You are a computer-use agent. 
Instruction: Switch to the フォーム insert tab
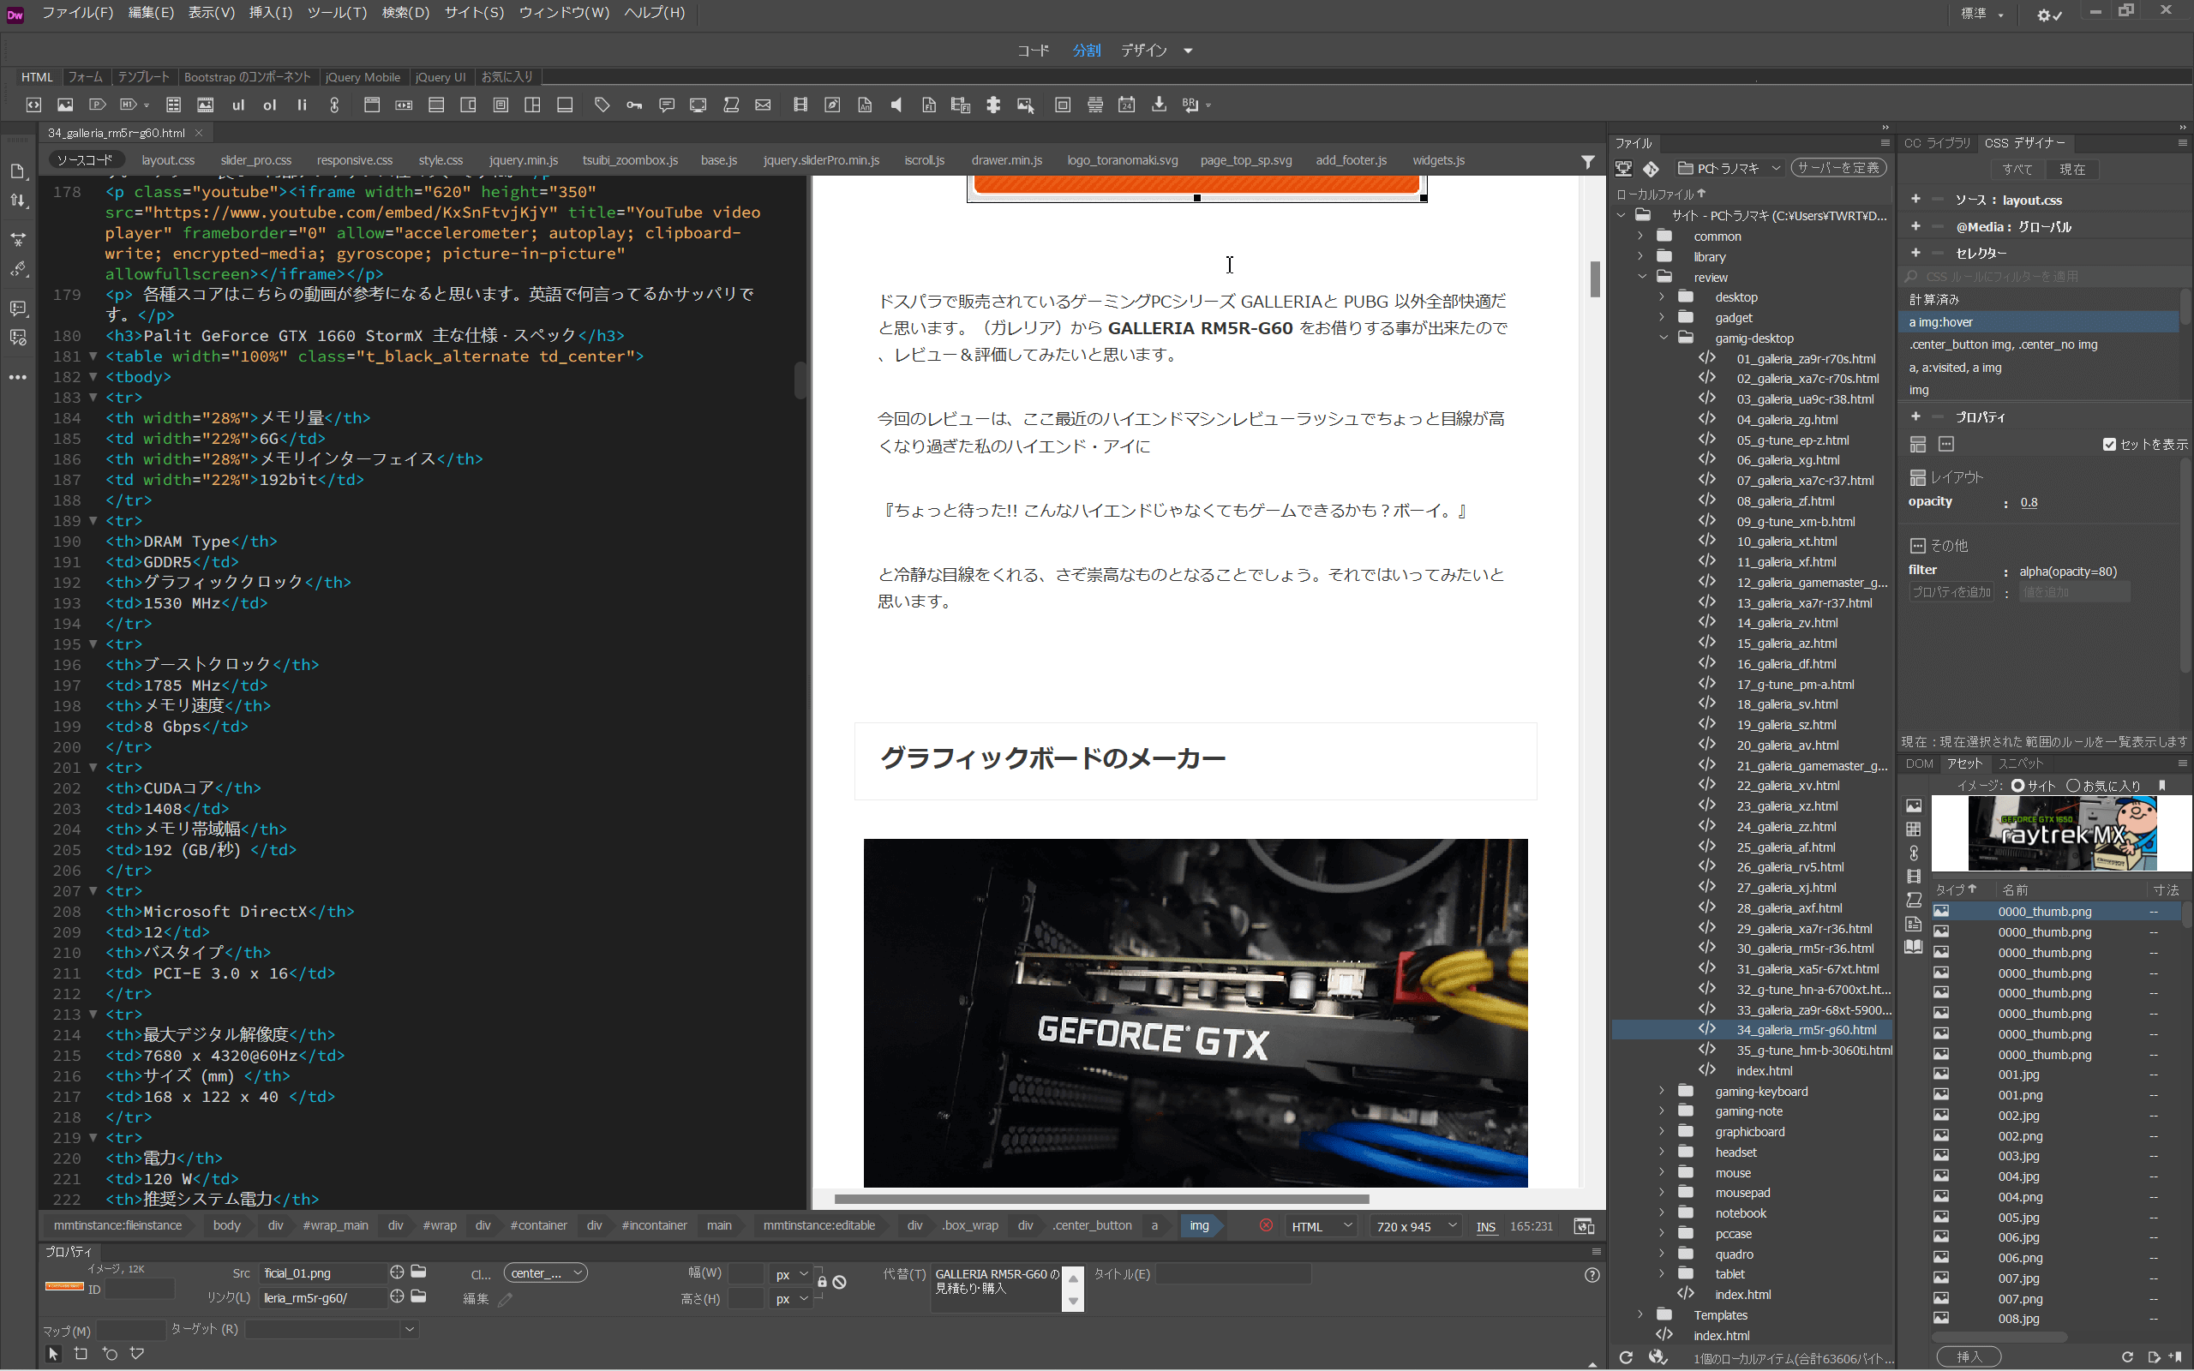pos(85,77)
